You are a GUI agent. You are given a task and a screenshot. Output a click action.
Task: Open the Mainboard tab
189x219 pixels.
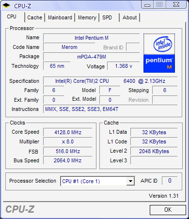[x=60, y=17]
